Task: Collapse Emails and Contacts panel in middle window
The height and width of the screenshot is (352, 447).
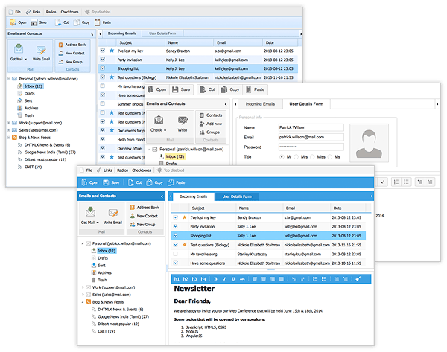Action: [226, 104]
